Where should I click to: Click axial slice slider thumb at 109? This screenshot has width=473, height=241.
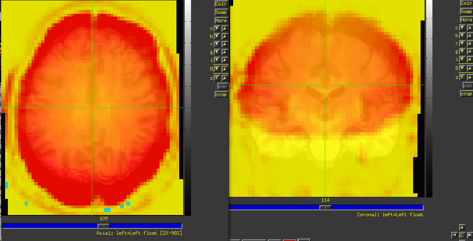pyautogui.click(x=104, y=226)
